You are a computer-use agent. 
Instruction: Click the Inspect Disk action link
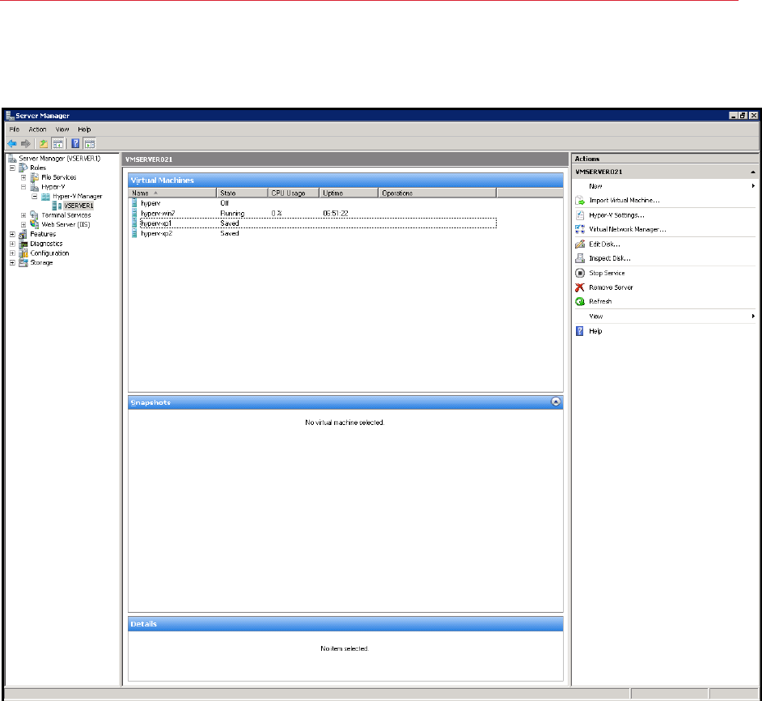(610, 258)
